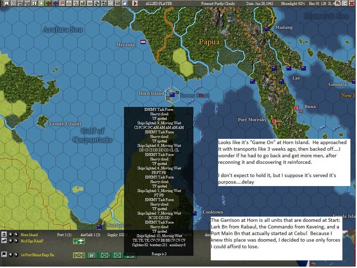Image resolution: width=357 pixels, height=268 pixels.
Task: Click the single yellow ship toolbar icon
Action: tap(69, 3)
